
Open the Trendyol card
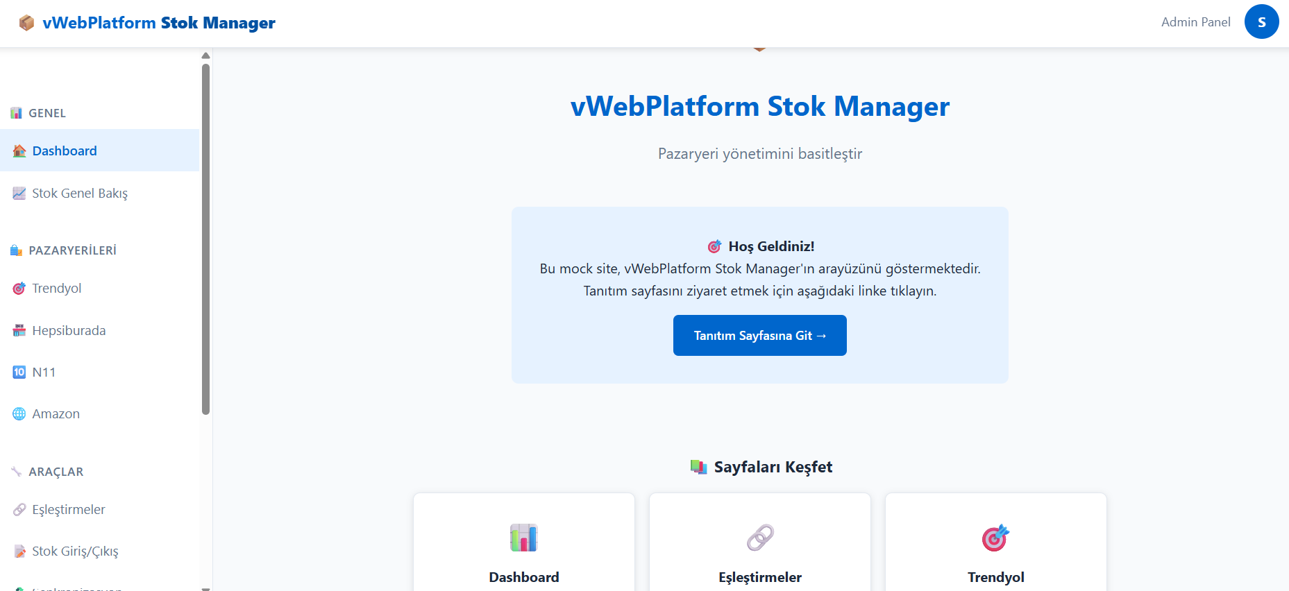(996, 542)
